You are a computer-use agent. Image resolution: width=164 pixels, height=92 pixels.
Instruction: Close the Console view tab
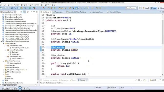click(x=87, y=80)
